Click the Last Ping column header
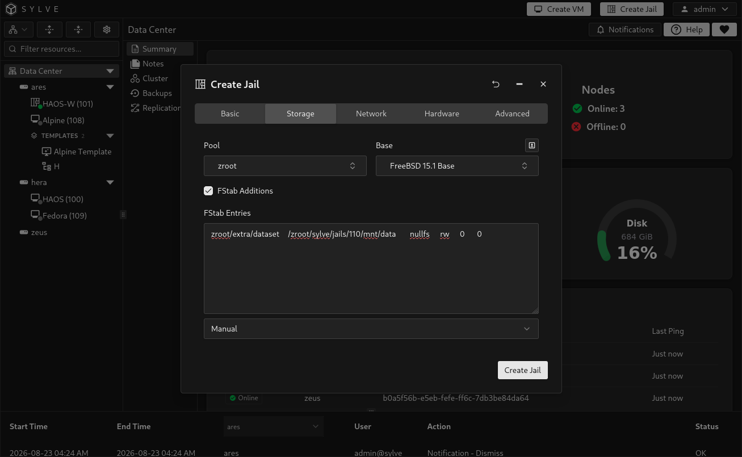The height and width of the screenshot is (457, 742). pyautogui.click(x=668, y=331)
